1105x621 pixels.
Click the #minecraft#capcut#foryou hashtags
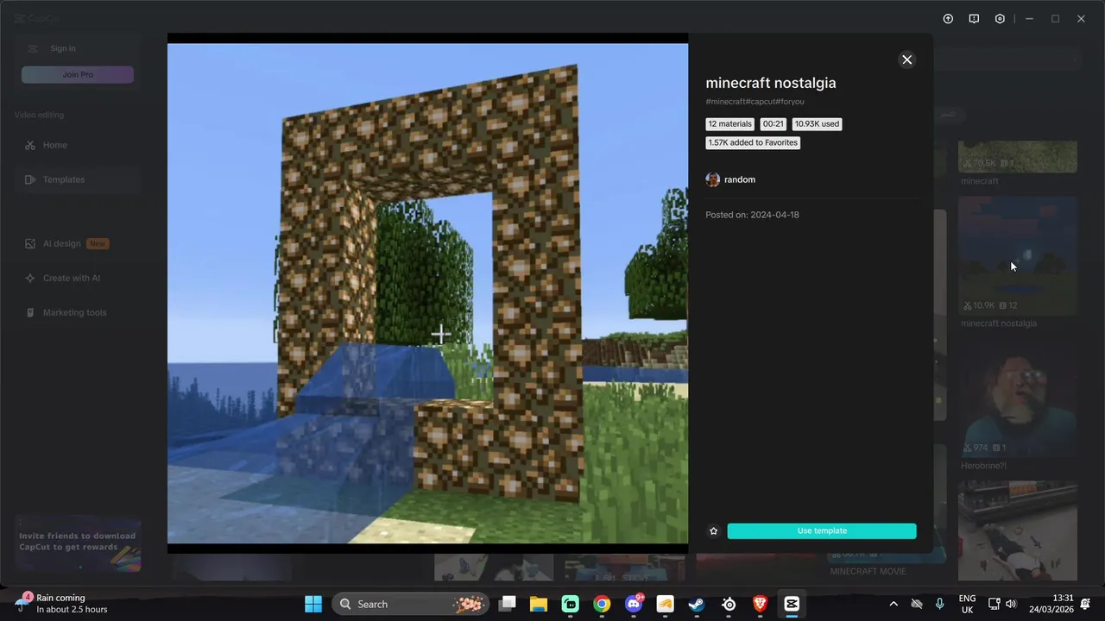(755, 102)
